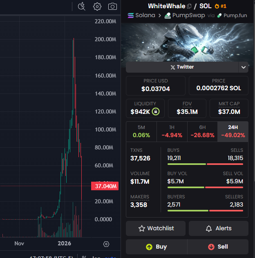Click the SOL quote symbol in pair title
The width and height of the screenshot is (255, 258).
(206, 6)
